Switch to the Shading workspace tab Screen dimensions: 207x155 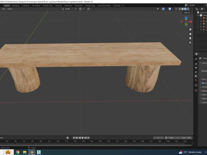click(59, 6)
